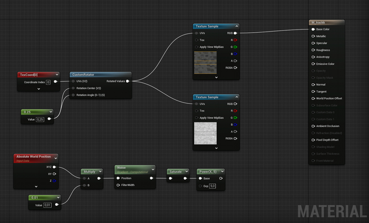Click the Normal input pin on material node
The image size is (369, 223).
313,84
